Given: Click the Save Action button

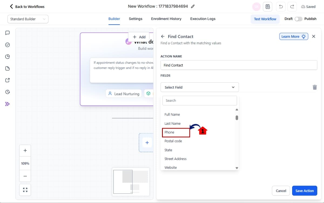Looking at the screenshot, I should point(304,191).
